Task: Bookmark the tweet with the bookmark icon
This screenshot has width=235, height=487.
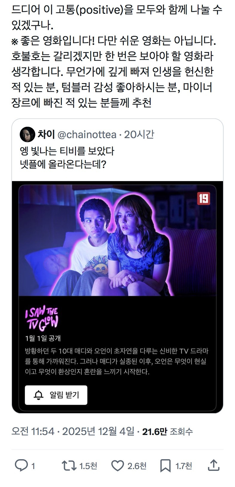Action: point(165,466)
